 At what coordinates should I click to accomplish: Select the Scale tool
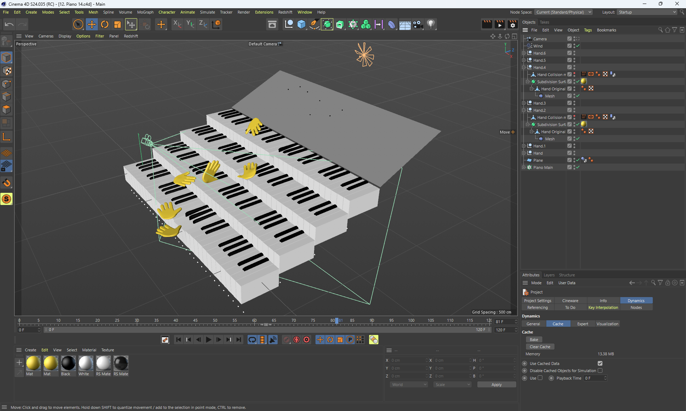pyautogui.click(x=118, y=24)
